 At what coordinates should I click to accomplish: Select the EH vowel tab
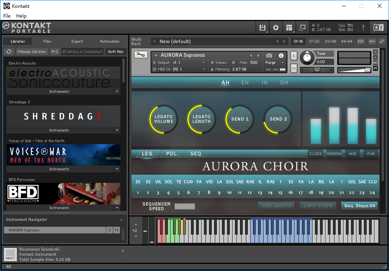tap(245, 83)
